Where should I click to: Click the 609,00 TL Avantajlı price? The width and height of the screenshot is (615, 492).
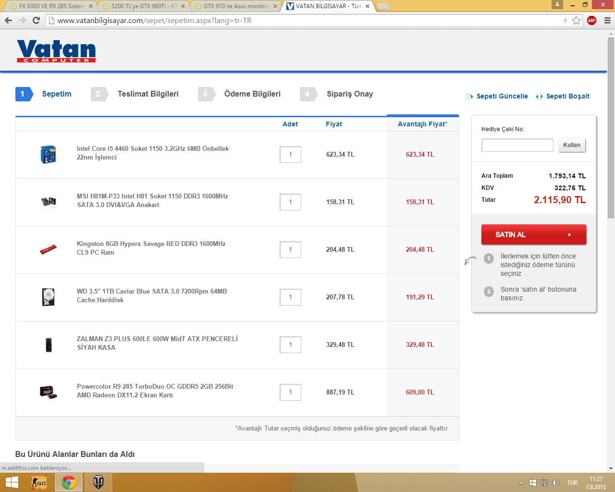click(420, 392)
